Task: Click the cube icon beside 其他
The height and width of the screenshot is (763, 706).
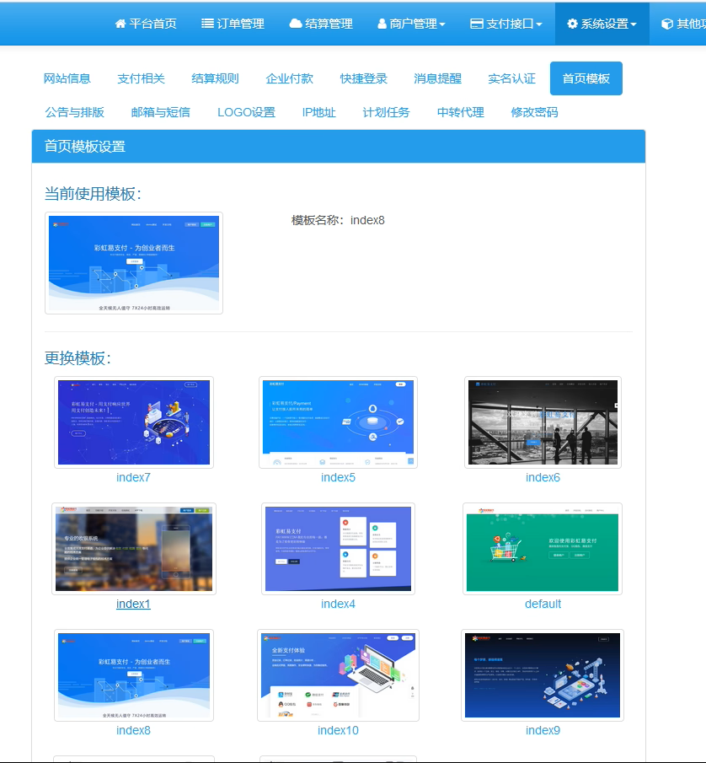Action: pos(667,24)
